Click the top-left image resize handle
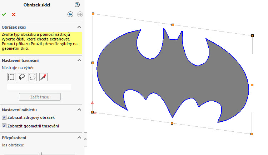The width and height of the screenshot is (268, 155). (x=93, y=14)
